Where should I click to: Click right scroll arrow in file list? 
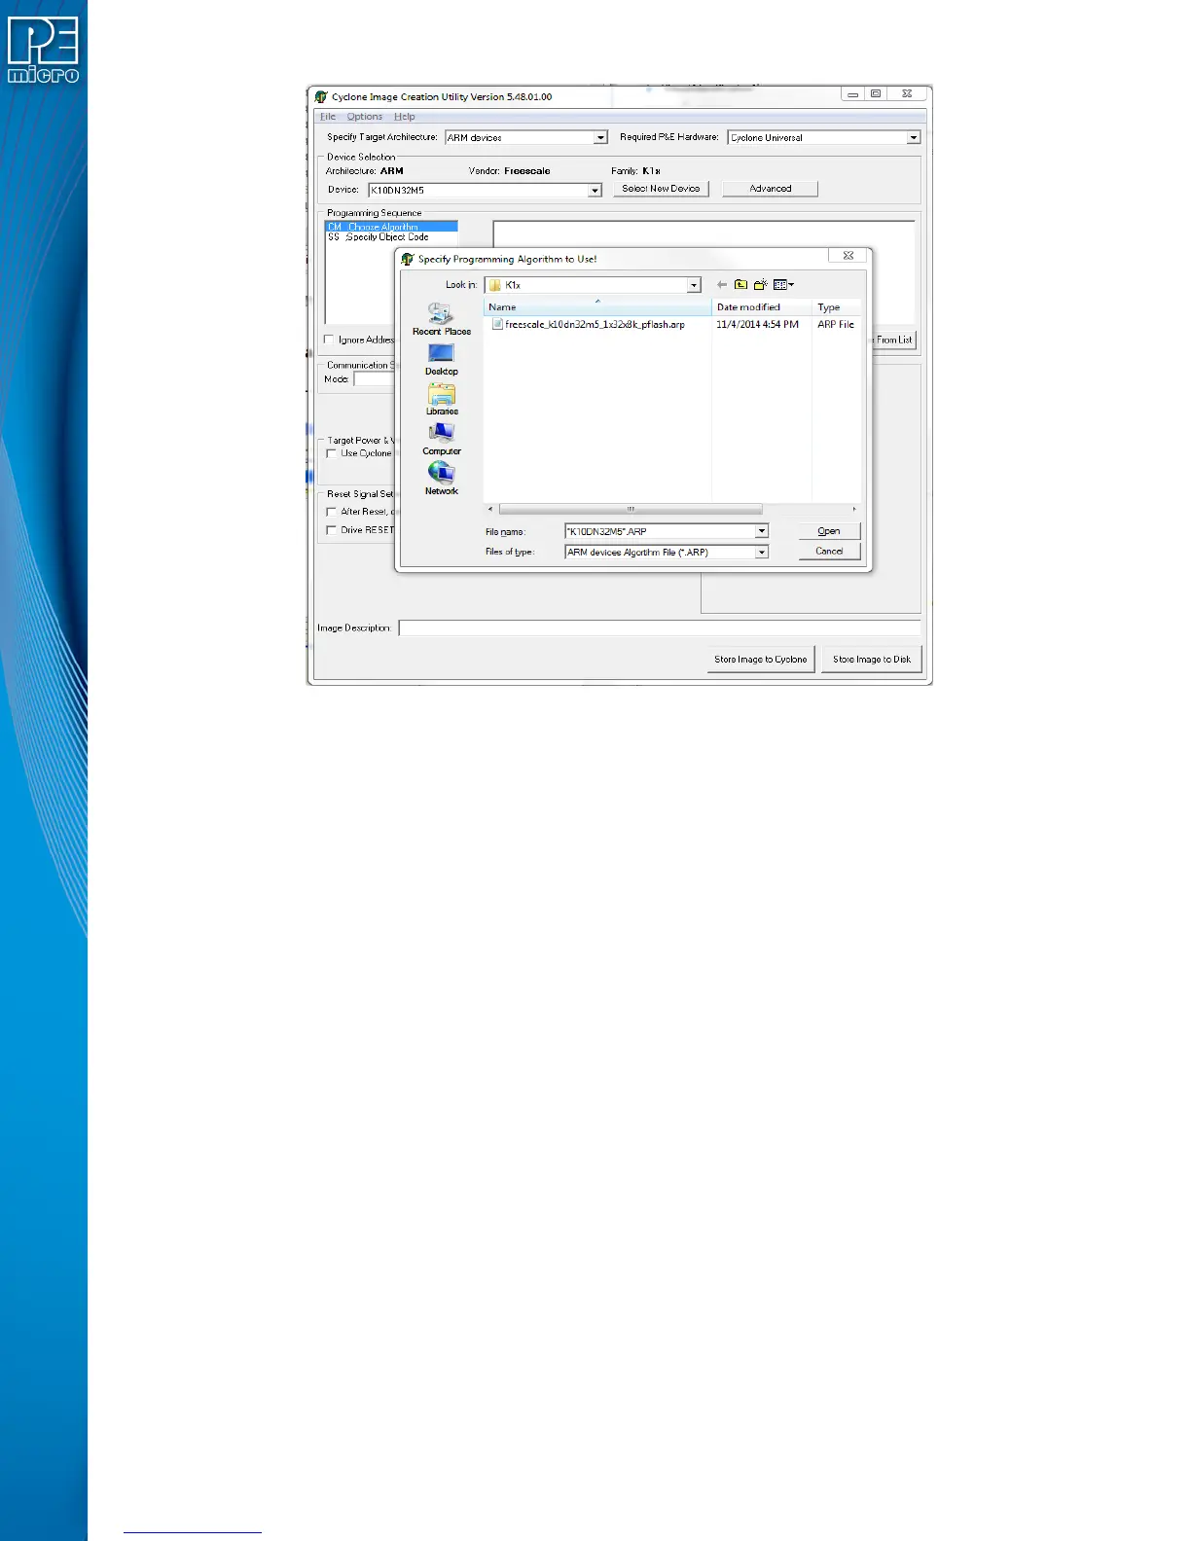(854, 509)
